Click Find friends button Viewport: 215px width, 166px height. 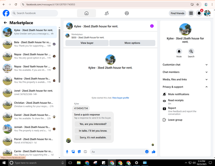tap(178, 13)
